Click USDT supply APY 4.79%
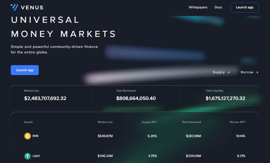270x163 pixels. (x=153, y=156)
